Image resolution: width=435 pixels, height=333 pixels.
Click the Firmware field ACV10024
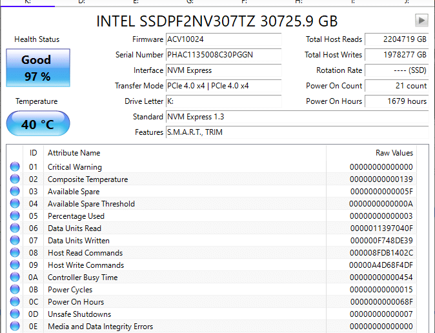223,39
